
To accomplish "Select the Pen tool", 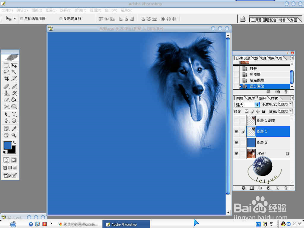I will click(x=6, y=121).
